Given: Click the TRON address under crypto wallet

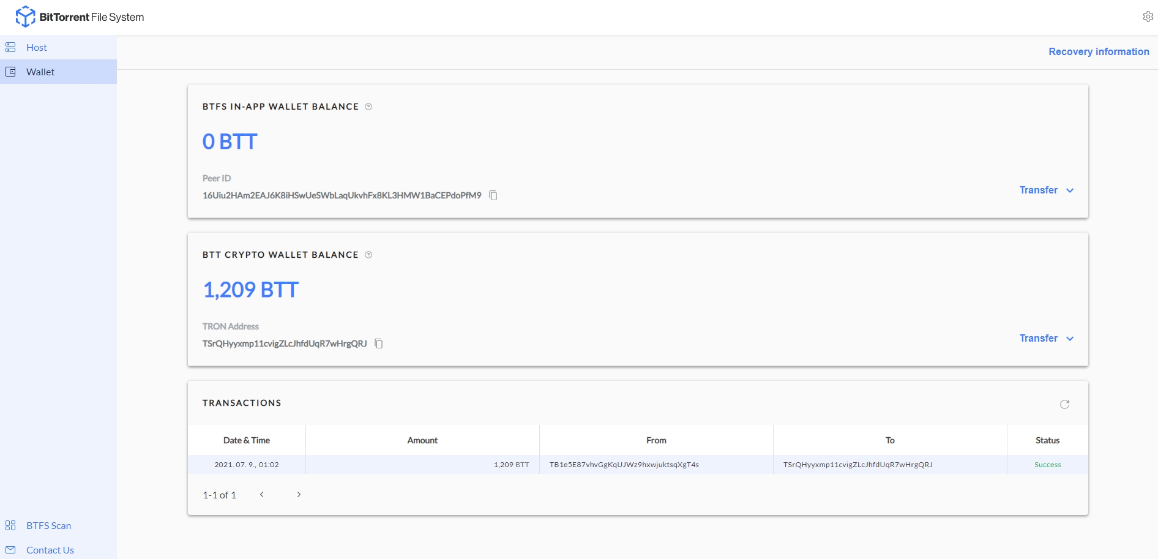Looking at the screenshot, I should pyautogui.click(x=285, y=343).
